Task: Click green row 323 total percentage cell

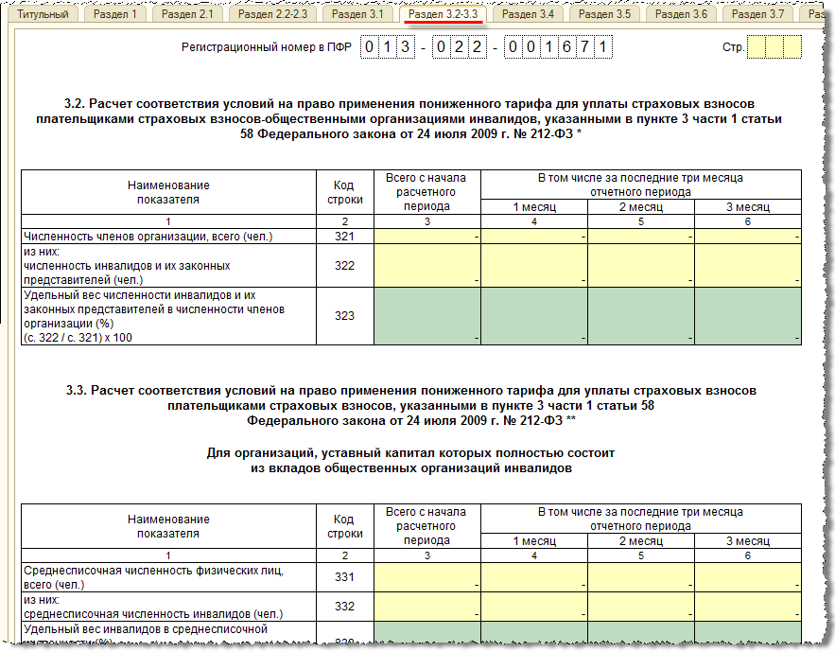Action: pos(427,316)
